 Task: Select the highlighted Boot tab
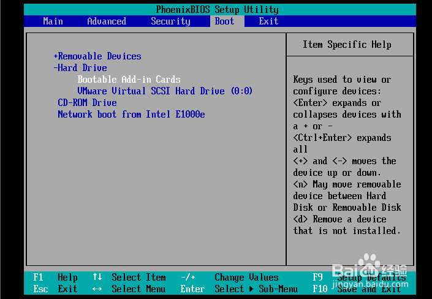point(224,21)
